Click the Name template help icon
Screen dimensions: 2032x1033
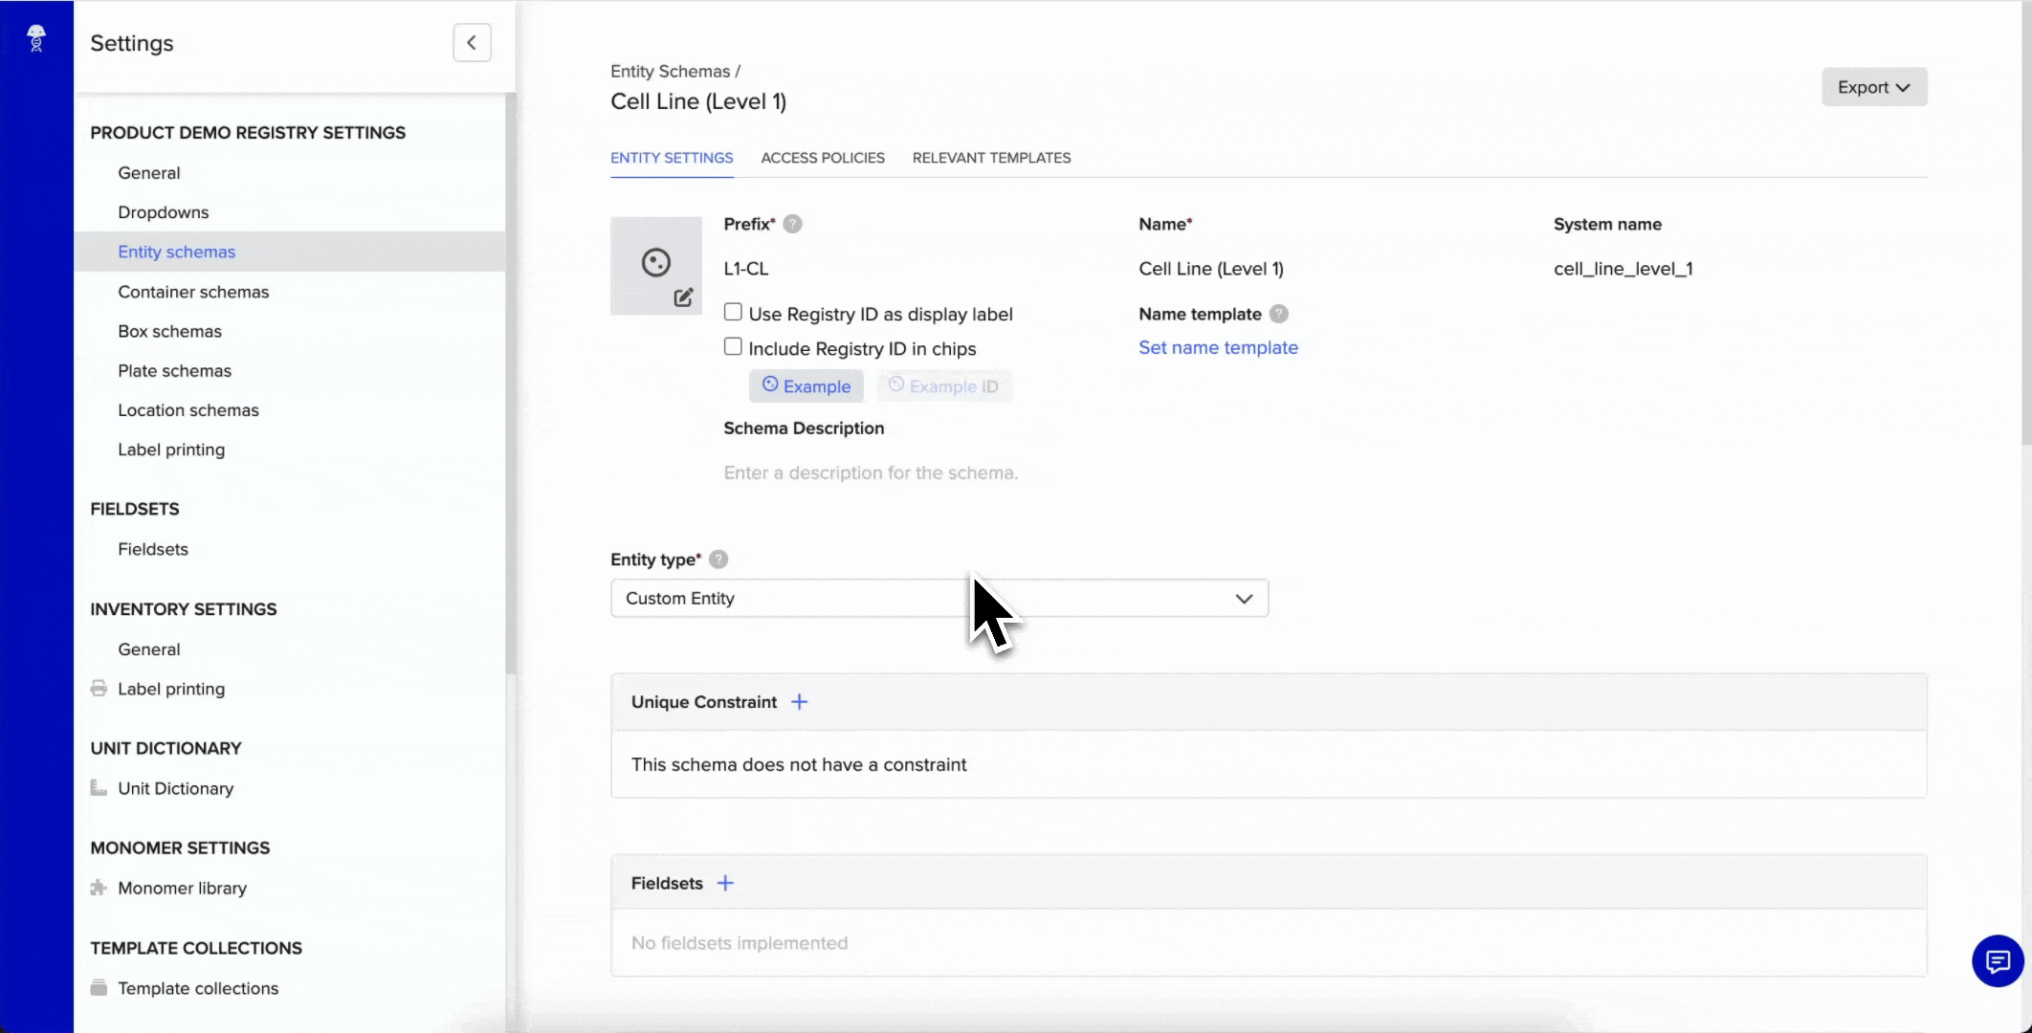(1278, 314)
